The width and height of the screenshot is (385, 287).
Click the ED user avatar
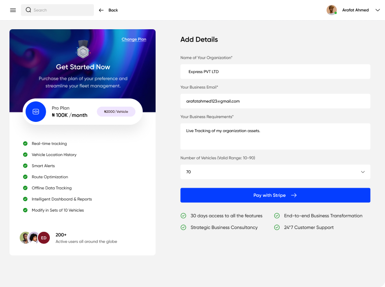point(44,238)
